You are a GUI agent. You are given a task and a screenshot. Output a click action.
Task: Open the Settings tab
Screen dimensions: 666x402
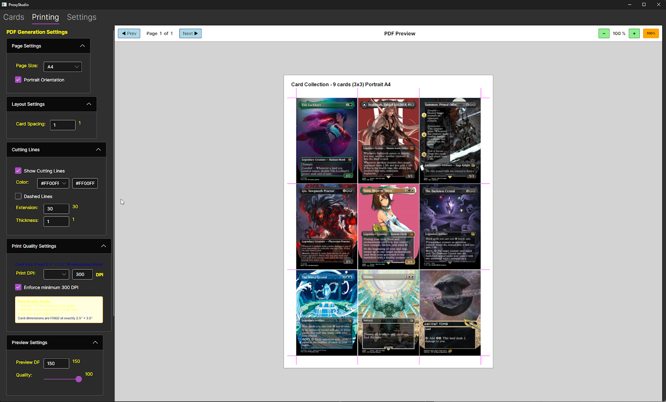click(x=82, y=17)
